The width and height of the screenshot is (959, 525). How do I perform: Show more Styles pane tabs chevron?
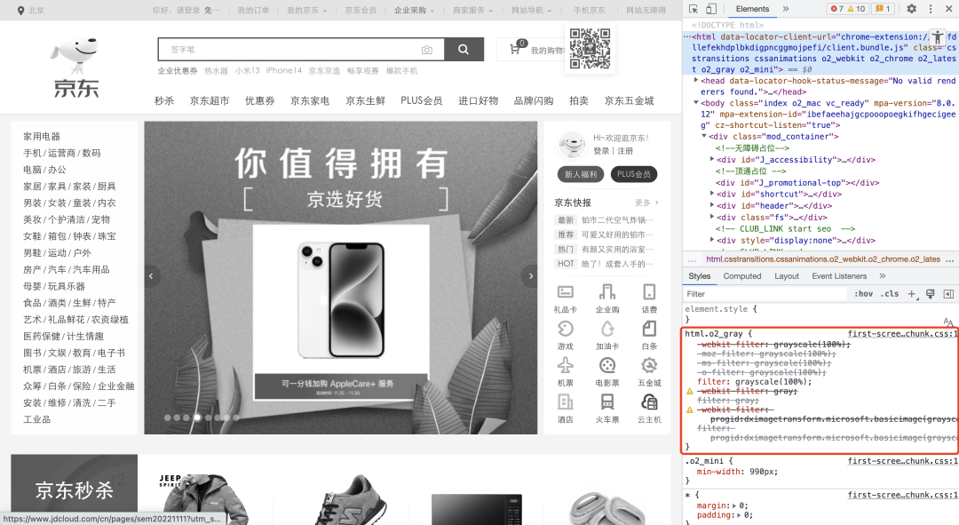pos(883,276)
